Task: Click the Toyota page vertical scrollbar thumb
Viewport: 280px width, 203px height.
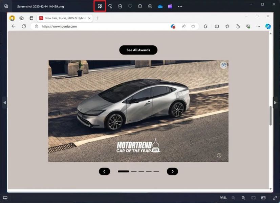Action: 271,116
